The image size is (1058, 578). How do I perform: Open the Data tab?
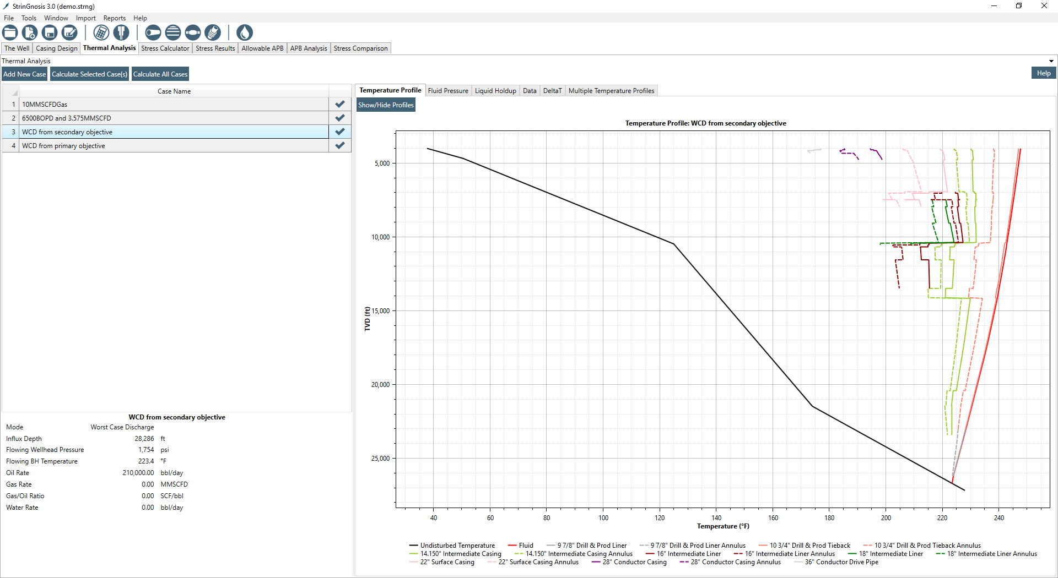530,91
